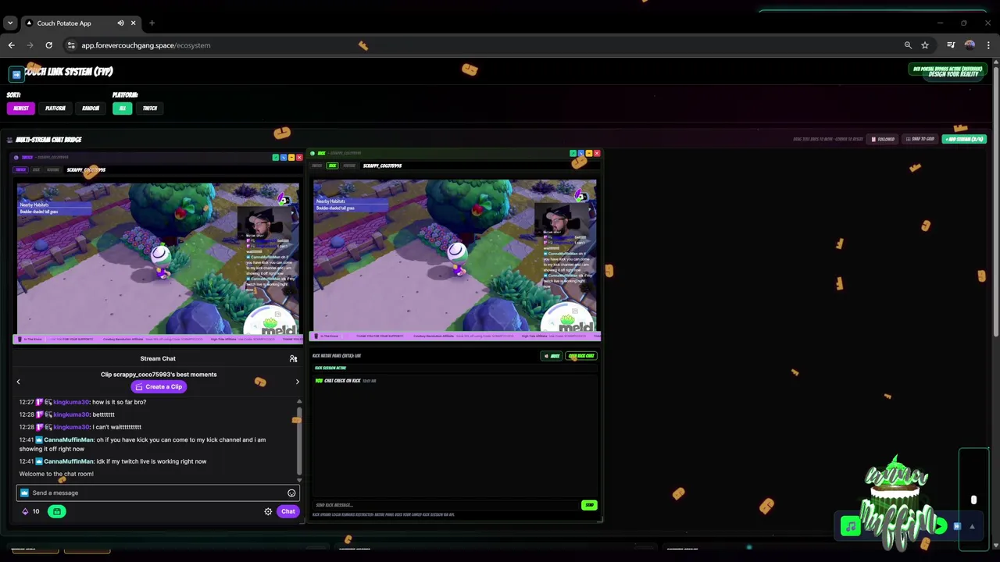Click the blue button on the Kick stream panel header
The height and width of the screenshot is (562, 1000).
580,154
